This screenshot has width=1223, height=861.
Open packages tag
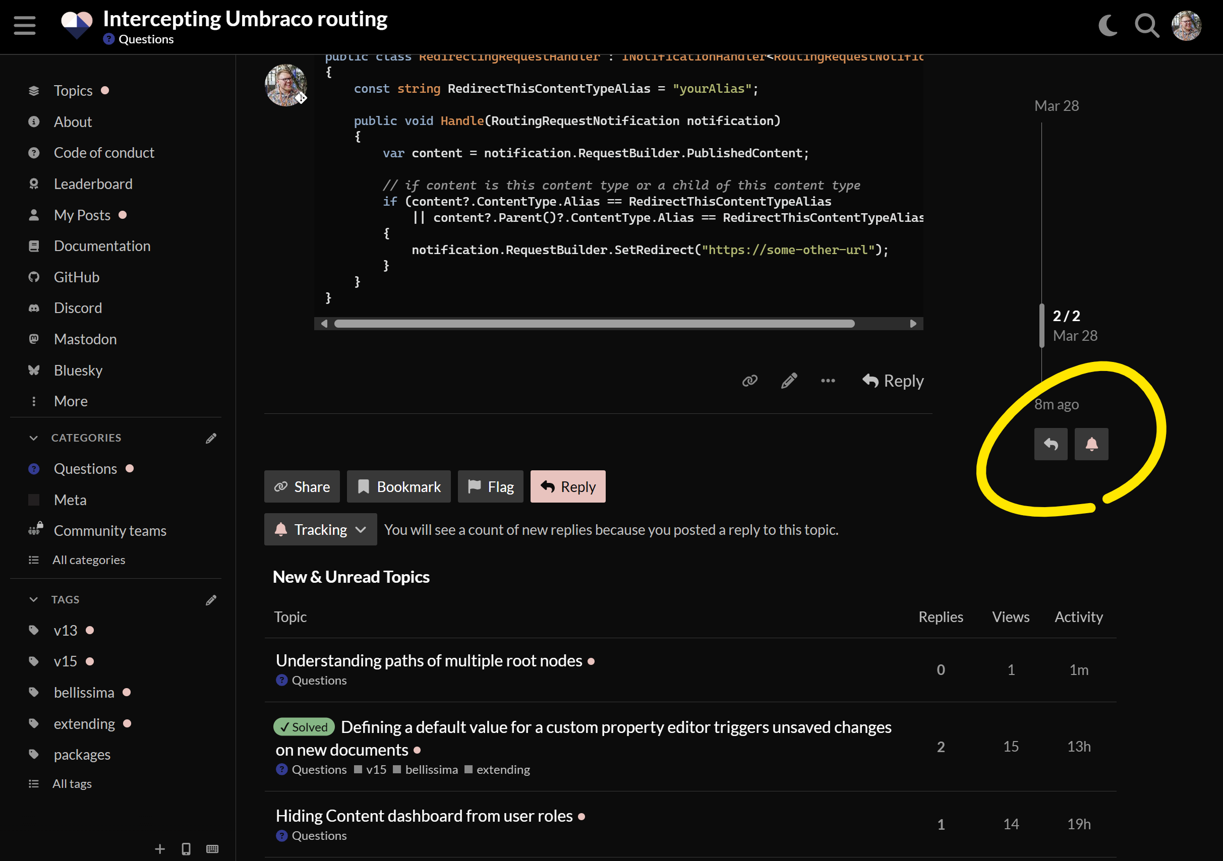coord(82,755)
